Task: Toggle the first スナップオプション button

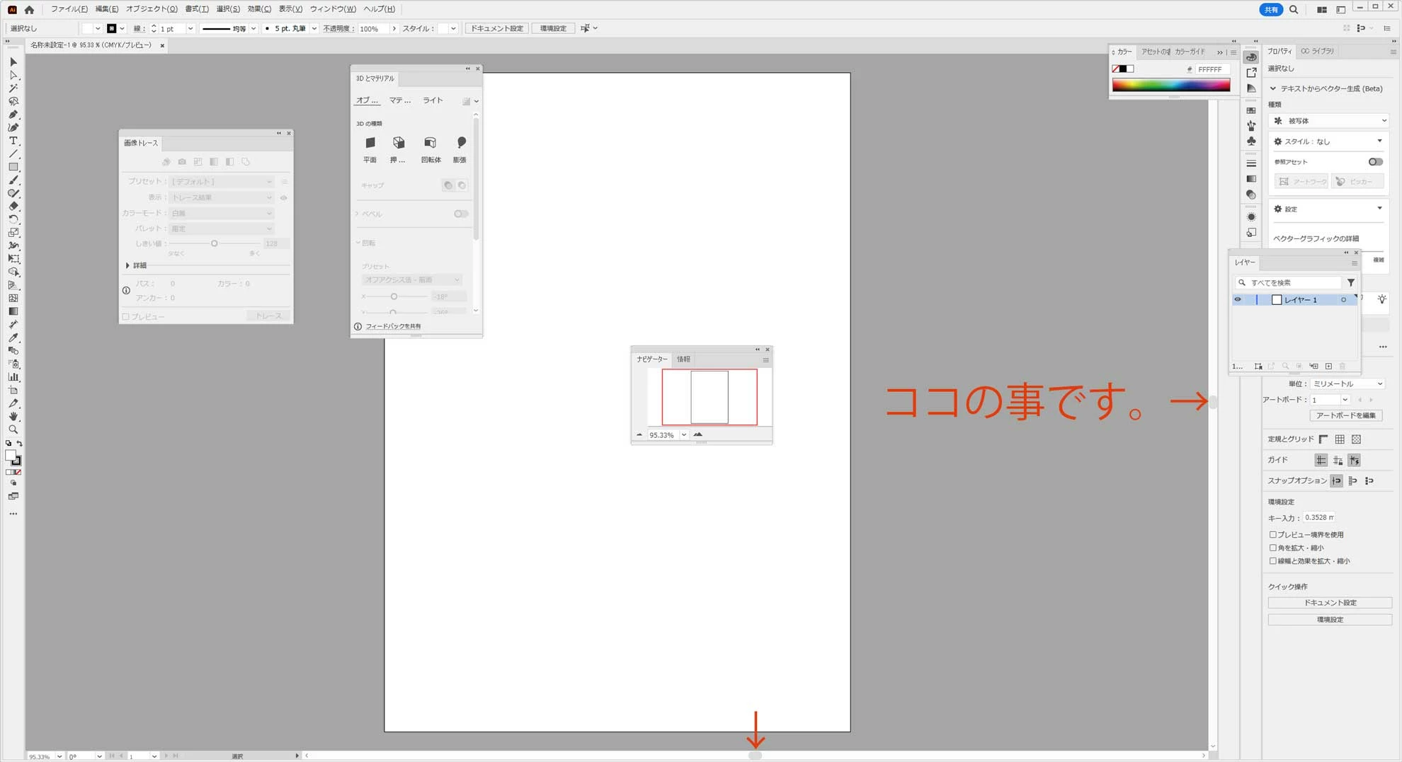Action: 1336,481
